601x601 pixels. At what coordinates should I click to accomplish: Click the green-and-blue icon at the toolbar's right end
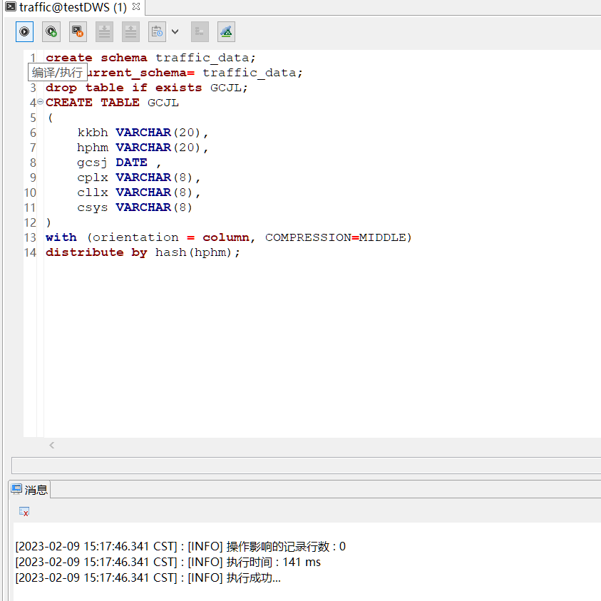[226, 32]
